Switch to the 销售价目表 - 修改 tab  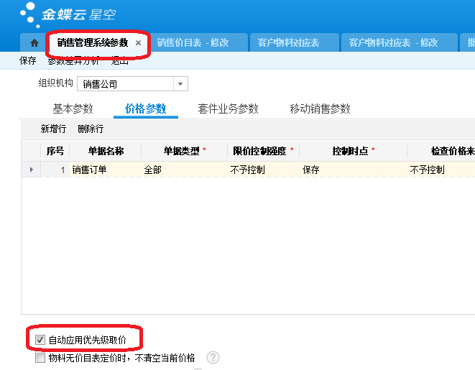coord(193,43)
